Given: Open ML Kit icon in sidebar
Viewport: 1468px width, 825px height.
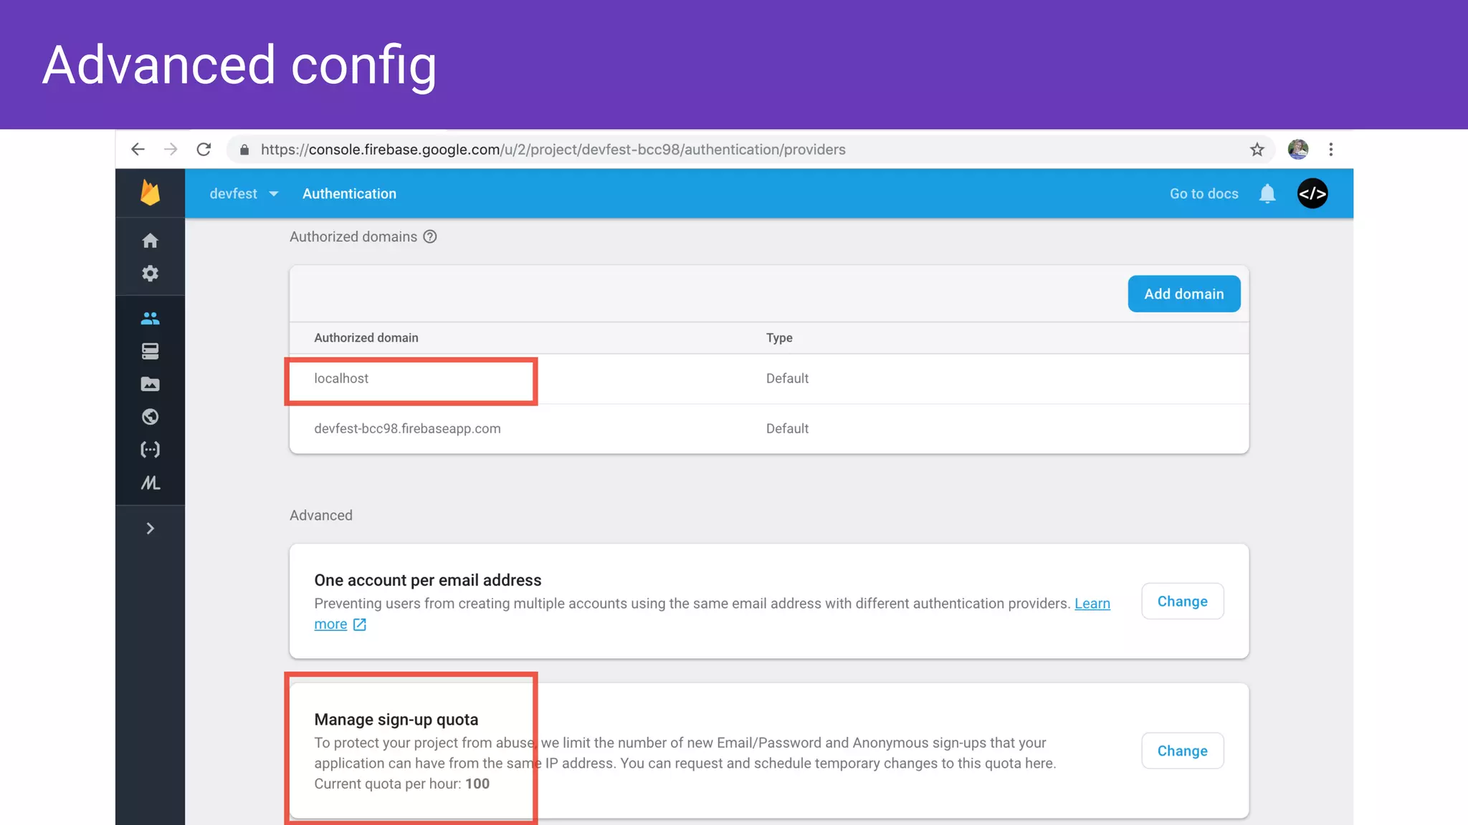Looking at the screenshot, I should pyautogui.click(x=150, y=483).
